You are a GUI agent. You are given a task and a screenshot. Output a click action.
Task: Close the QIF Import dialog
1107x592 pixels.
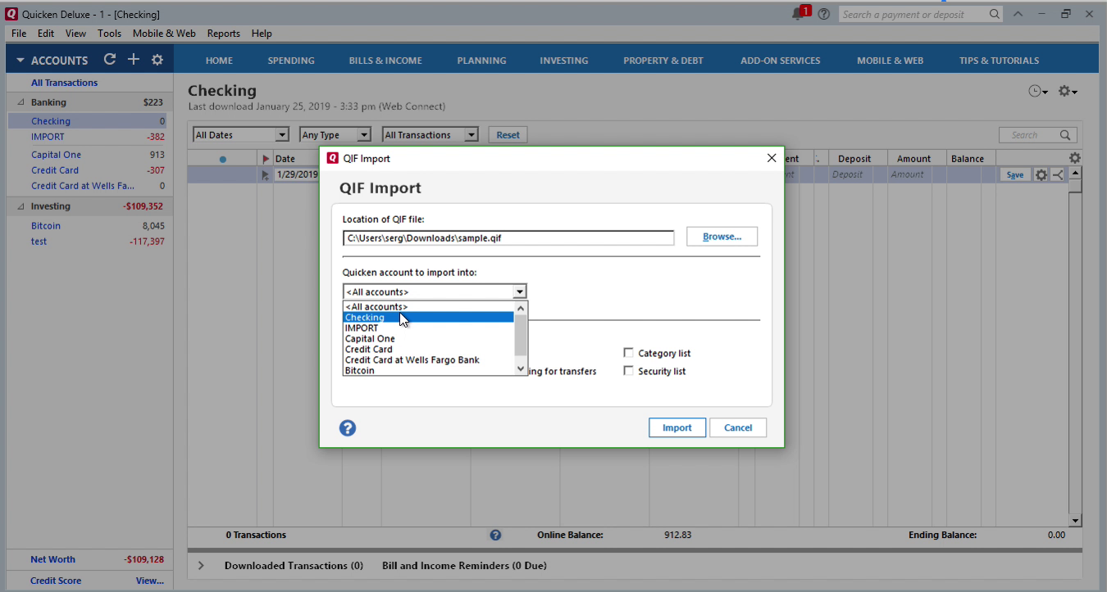(771, 158)
